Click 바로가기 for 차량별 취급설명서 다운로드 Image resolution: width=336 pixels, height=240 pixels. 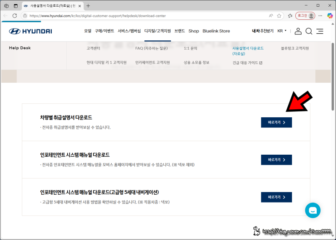click(x=276, y=122)
